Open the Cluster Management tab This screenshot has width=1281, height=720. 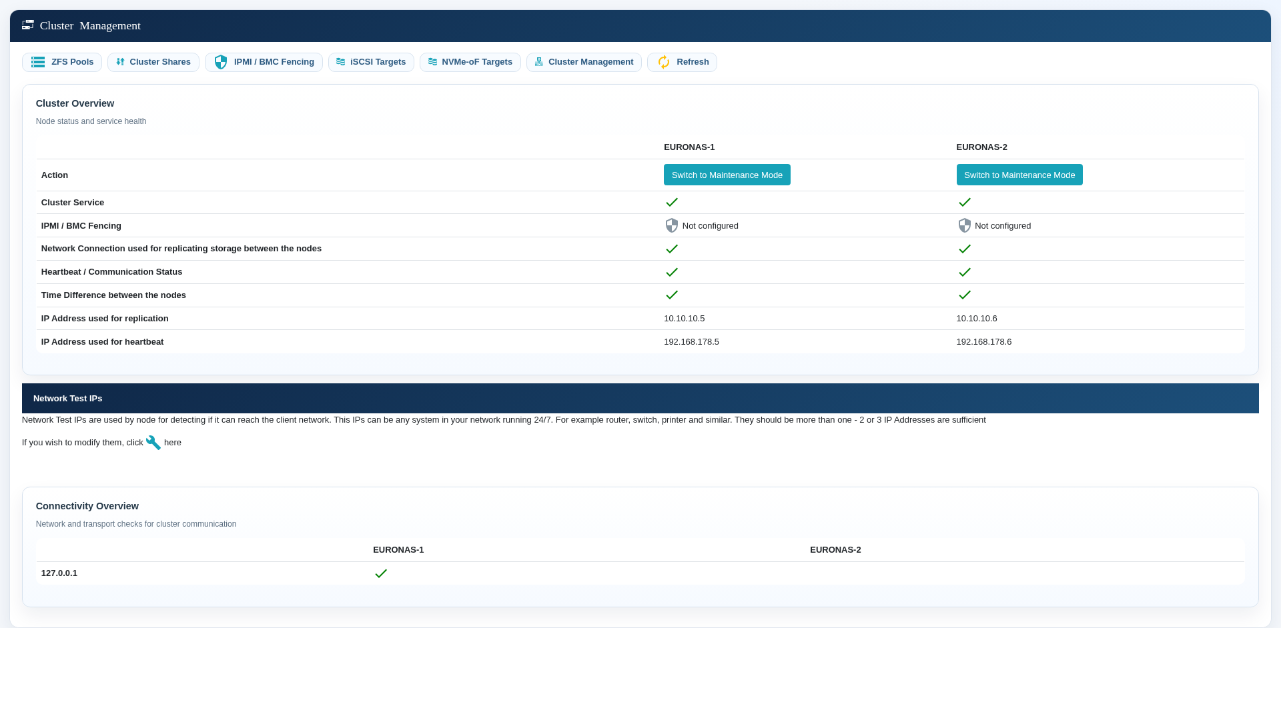(584, 62)
